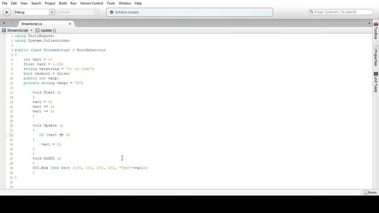The width and height of the screenshot is (379, 213).
Task: Open the Default target dropdown
Action: (78, 12)
